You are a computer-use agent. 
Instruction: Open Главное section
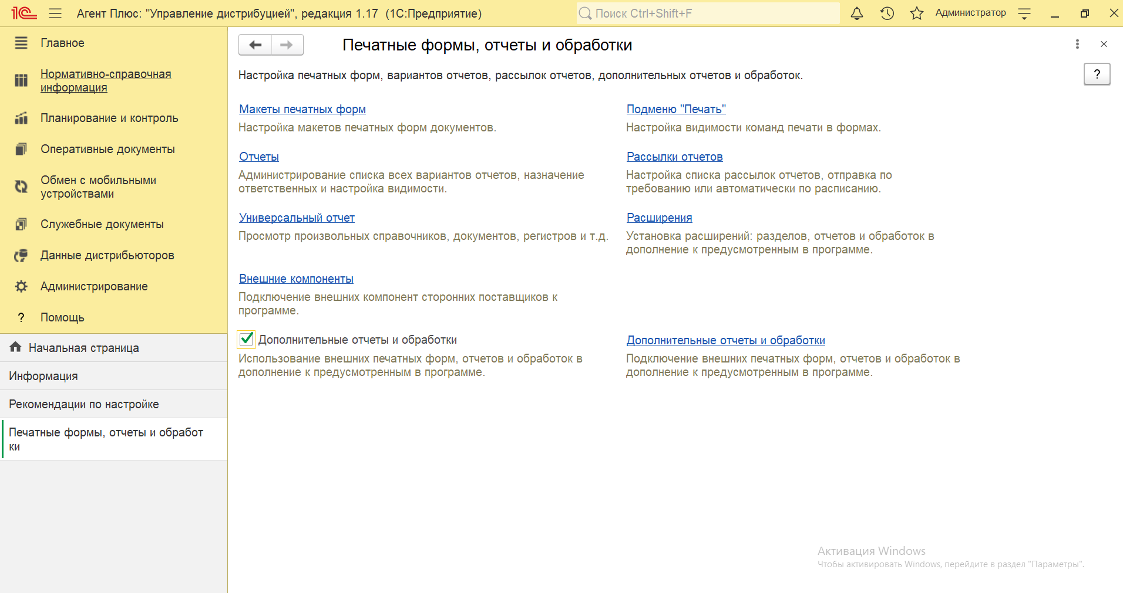point(62,43)
